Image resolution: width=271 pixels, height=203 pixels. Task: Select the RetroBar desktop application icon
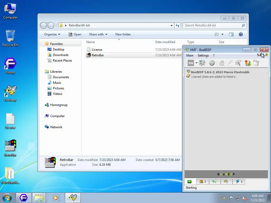(x=10, y=148)
